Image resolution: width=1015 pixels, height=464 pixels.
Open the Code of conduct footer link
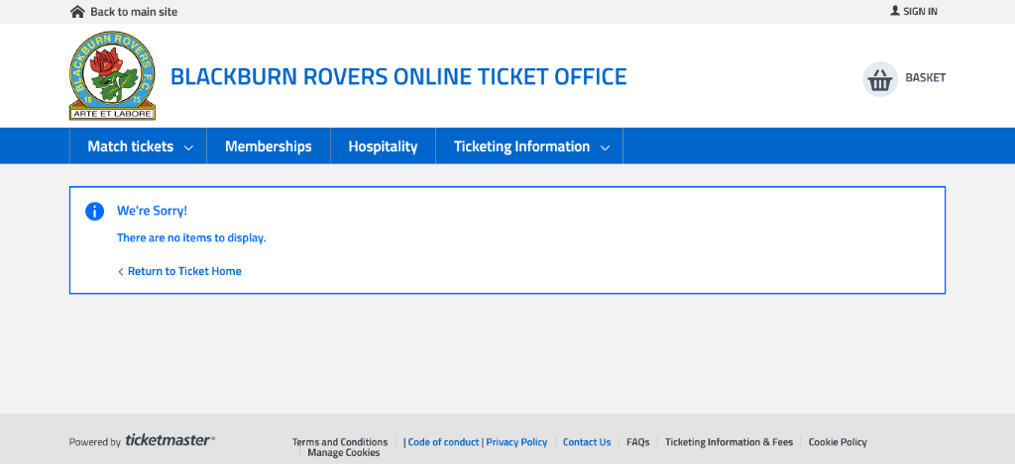pyautogui.click(x=443, y=442)
